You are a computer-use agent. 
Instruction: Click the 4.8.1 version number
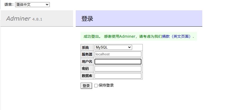(x=37, y=19)
